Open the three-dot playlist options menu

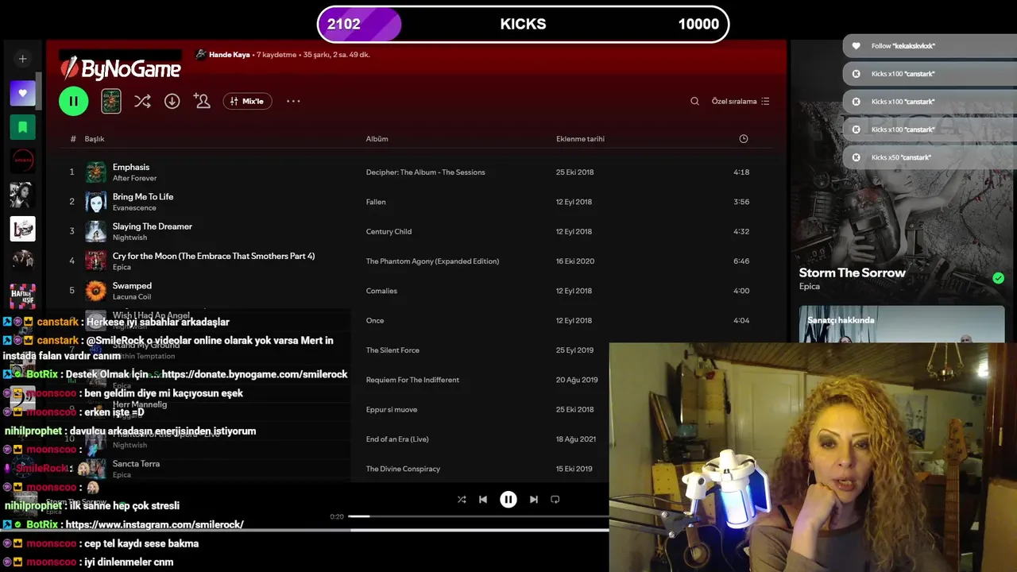(293, 101)
